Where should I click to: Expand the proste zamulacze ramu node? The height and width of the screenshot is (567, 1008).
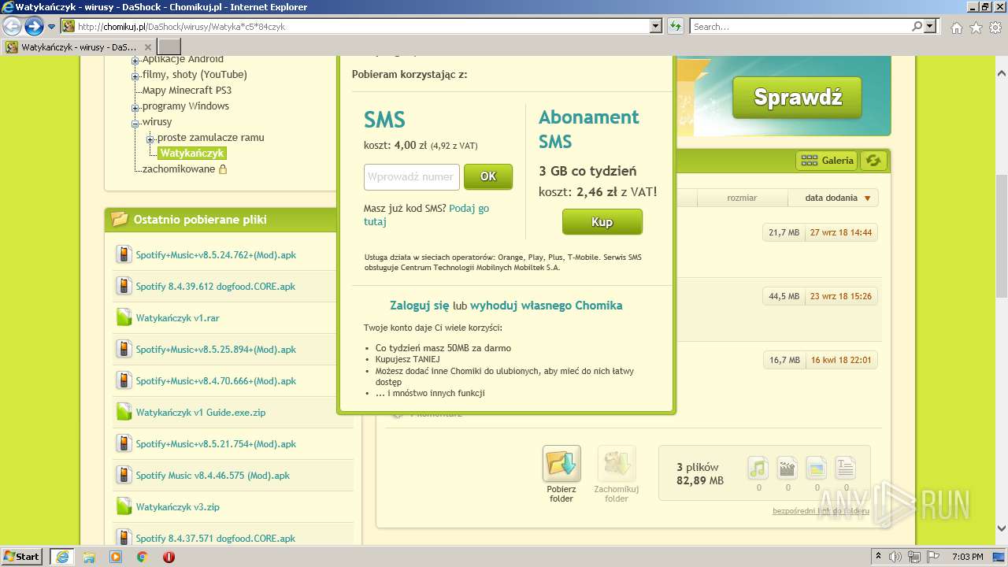(150, 139)
